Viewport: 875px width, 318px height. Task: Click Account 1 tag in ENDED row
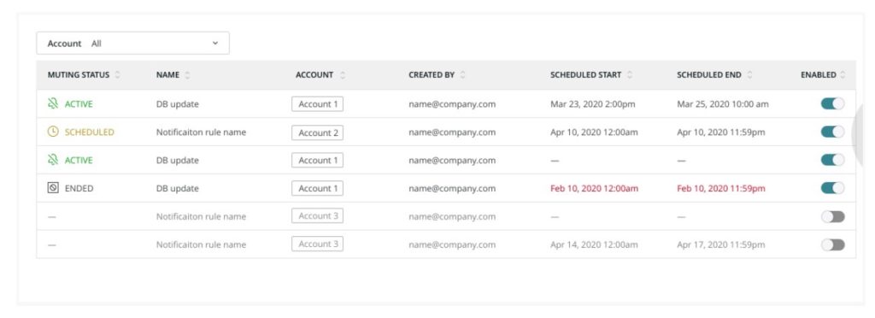[318, 189]
